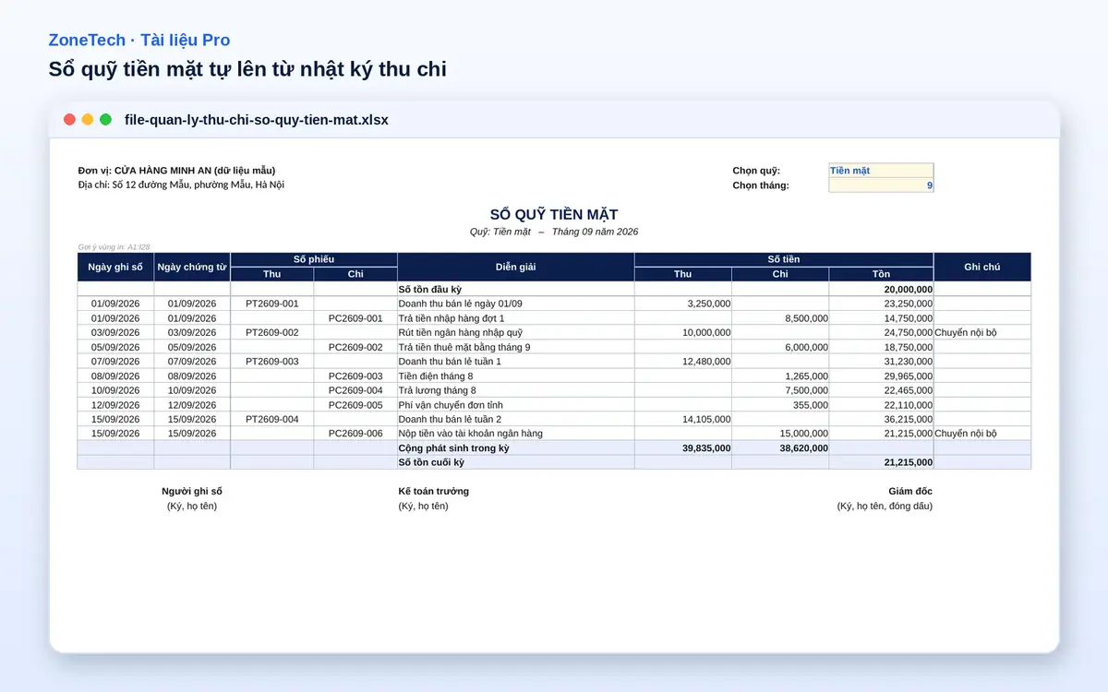Select the Số tồn đầu kỳ cell
The height and width of the screenshot is (692, 1108).
pos(516,289)
